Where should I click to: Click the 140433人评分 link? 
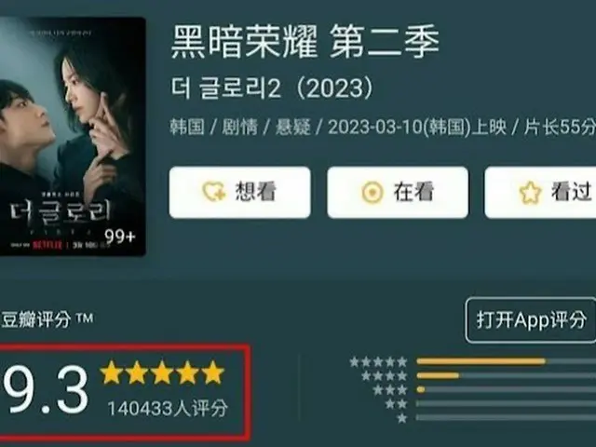pyautogui.click(x=168, y=409)
